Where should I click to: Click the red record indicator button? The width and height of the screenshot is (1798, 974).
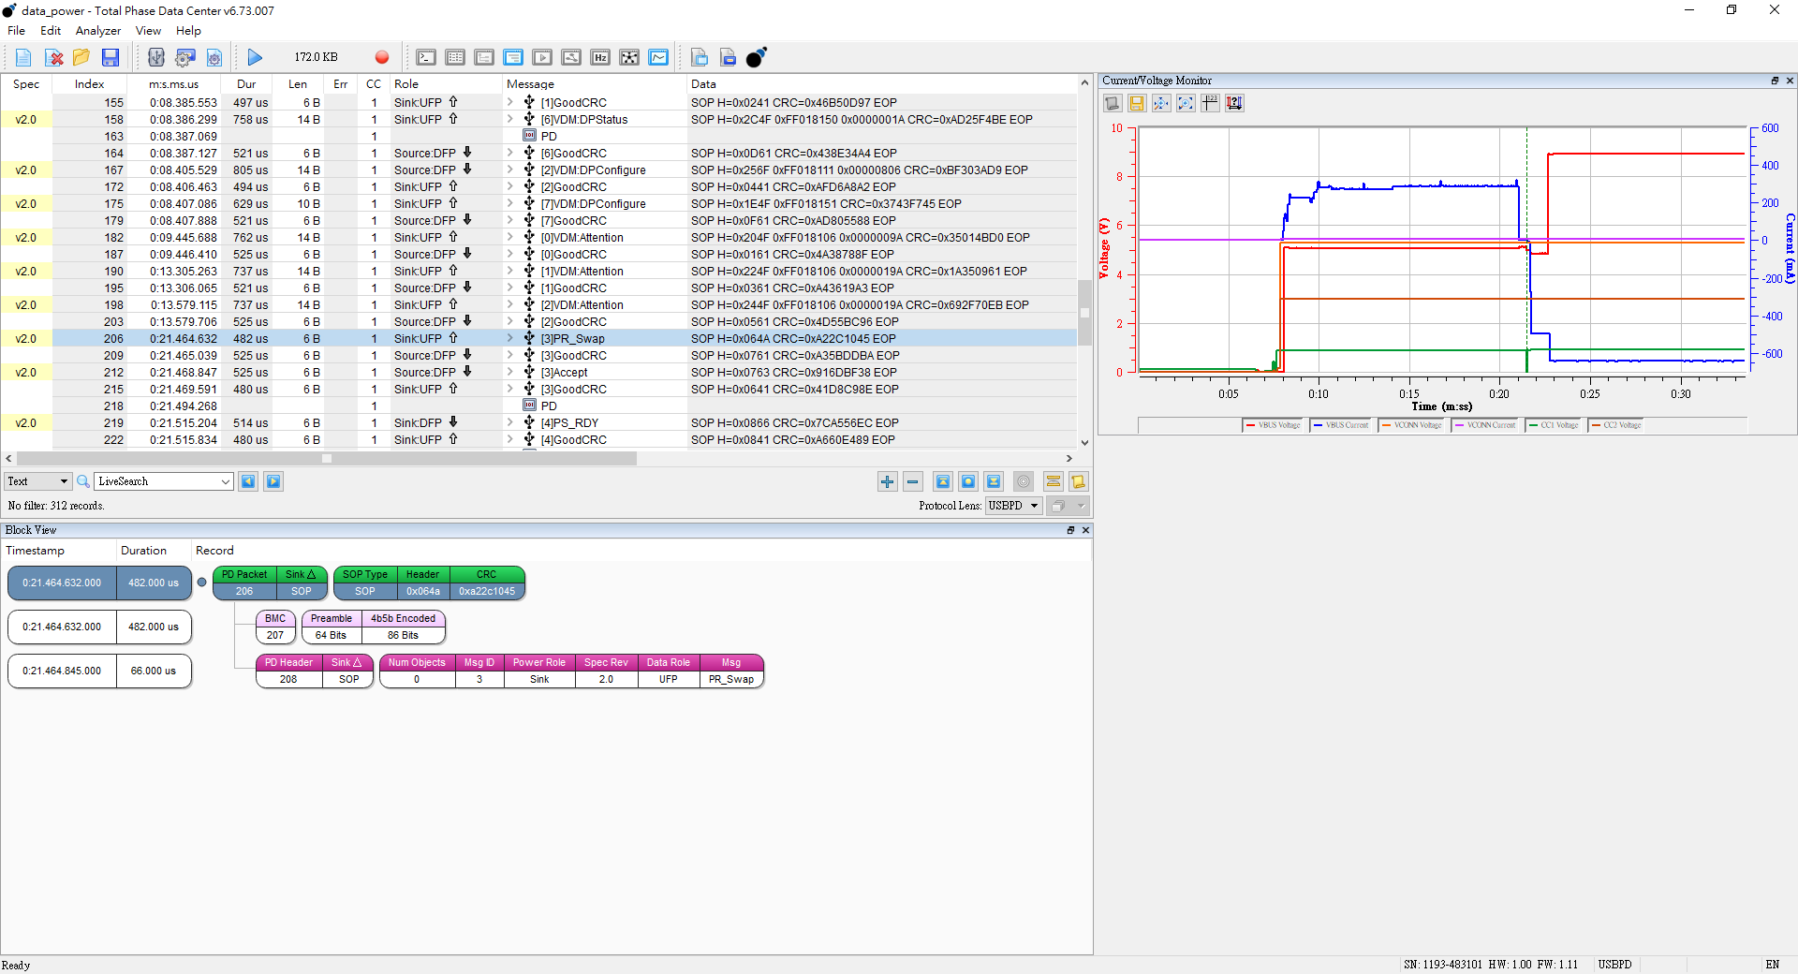382,58
